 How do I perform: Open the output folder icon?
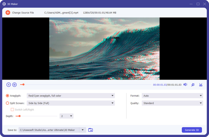coord(91,130)
